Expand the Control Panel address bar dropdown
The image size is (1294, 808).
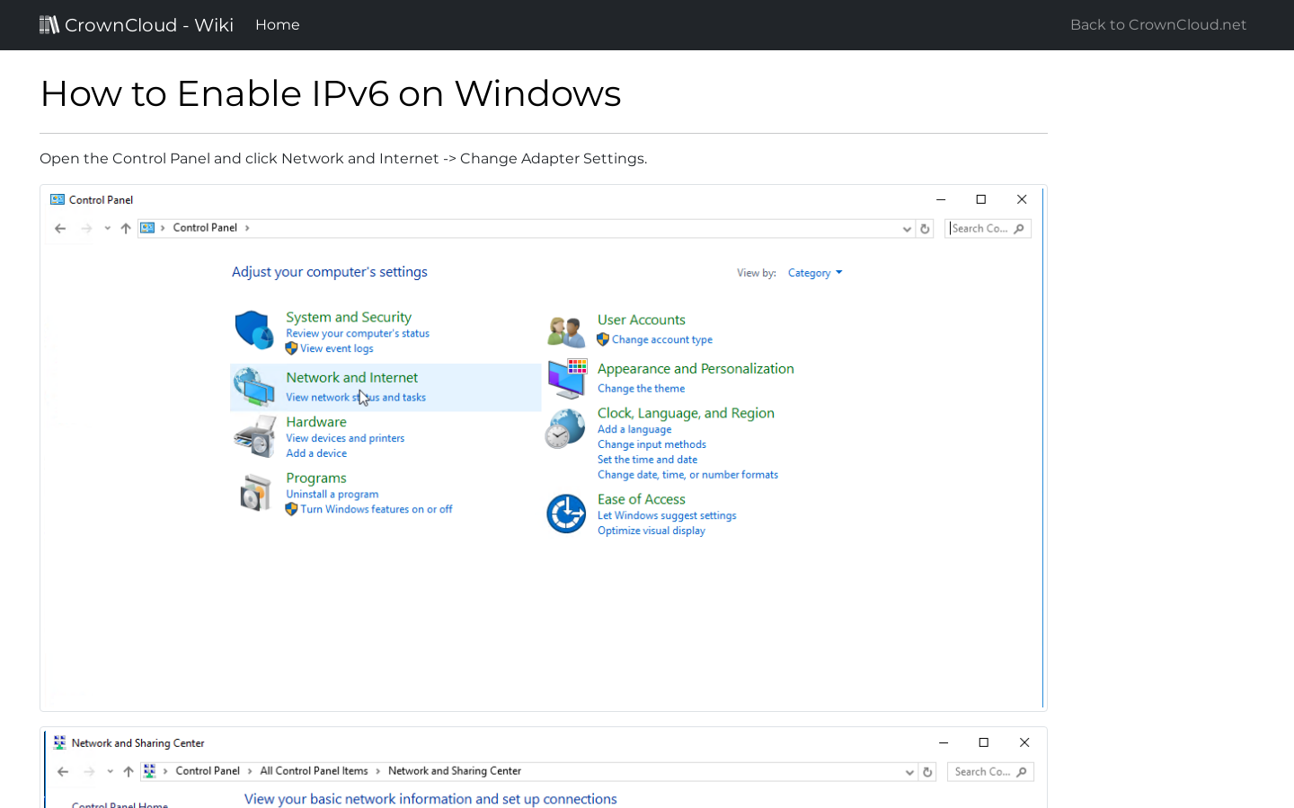tap(907, 229)
